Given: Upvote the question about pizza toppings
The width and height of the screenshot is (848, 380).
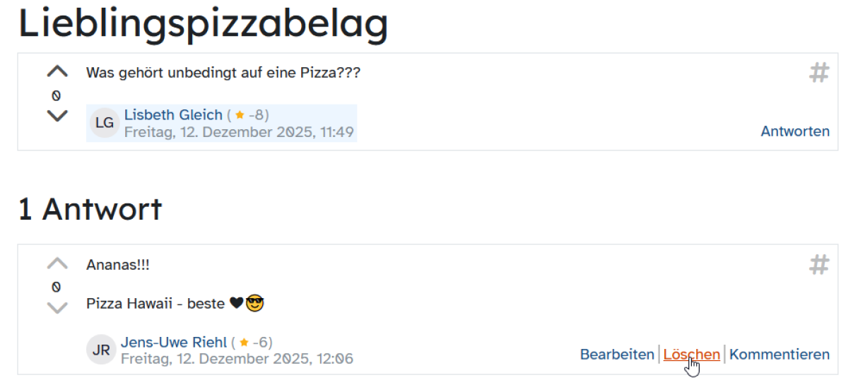Looking at the screenshot, I should 57,71.
